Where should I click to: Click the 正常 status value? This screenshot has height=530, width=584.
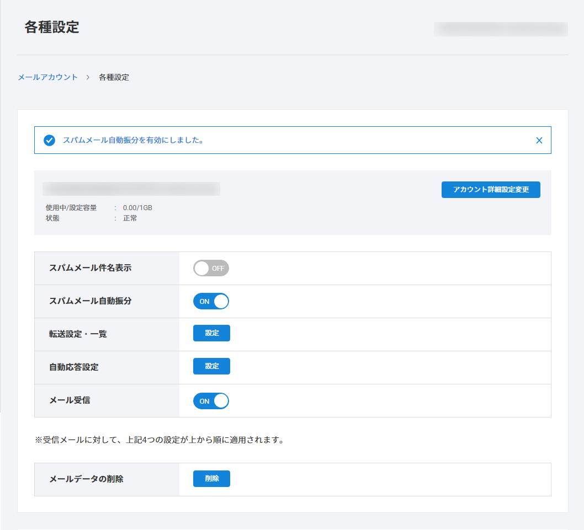tap(130, 218)
